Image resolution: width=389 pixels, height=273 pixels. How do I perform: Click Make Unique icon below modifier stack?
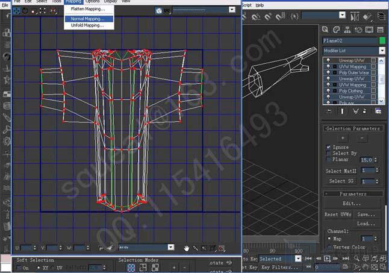(x=355, y=111)
